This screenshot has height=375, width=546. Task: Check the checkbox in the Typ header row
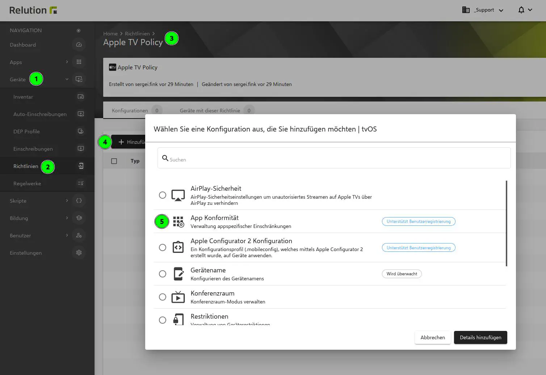(x=114, y=161)
